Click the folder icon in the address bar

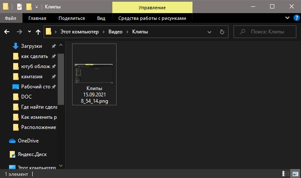49,32
